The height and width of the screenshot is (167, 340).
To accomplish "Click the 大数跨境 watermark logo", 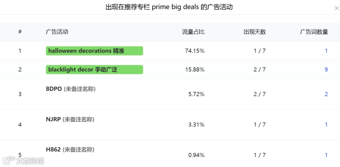I will click(x=24, y=161).
